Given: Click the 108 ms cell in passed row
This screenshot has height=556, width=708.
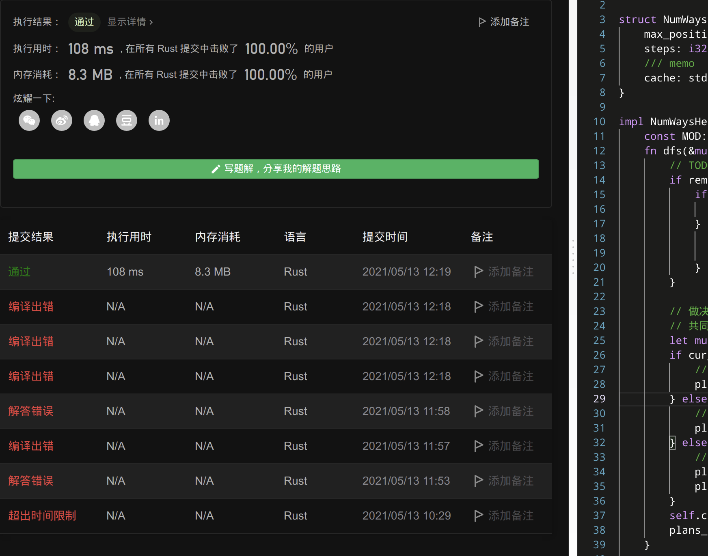Looking at the screenshot, I should (x=125, y=272).
